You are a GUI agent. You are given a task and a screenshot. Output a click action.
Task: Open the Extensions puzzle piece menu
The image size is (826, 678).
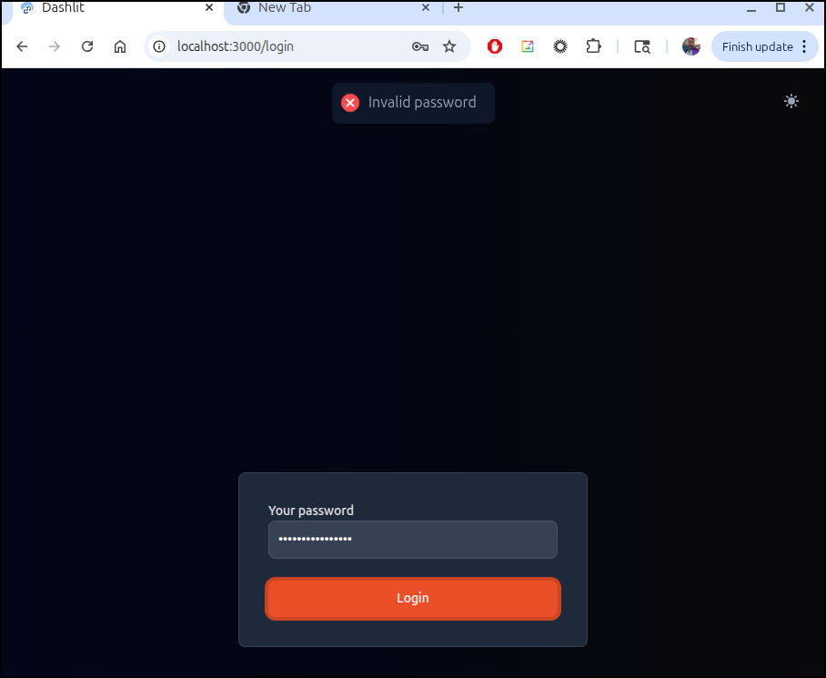click(x=593, y=46)
